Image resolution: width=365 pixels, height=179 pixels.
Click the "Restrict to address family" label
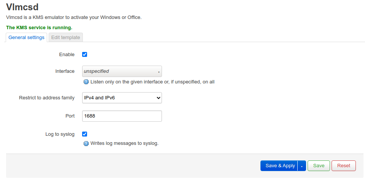(47, 98)
